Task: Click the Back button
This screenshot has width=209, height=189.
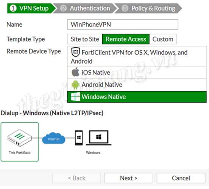Action: tap(76, 178)
